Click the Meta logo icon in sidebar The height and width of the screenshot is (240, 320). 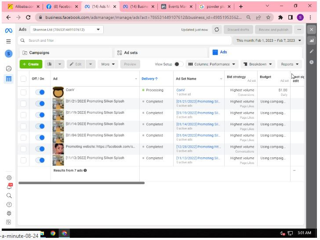pyautogui.click(x=9, y=31)
